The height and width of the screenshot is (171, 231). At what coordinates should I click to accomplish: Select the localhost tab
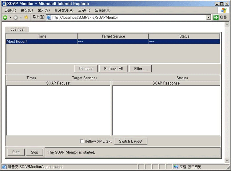pos(17,30)
